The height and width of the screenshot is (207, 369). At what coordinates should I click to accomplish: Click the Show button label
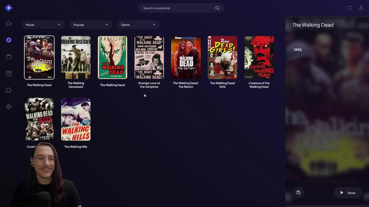coord(351,193)
